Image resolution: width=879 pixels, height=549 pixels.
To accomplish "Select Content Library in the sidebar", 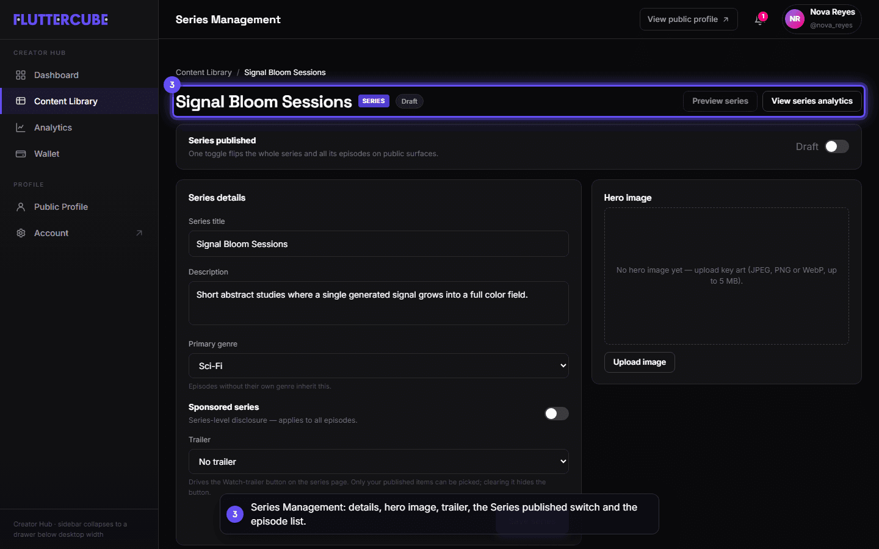I will click(79, 101).
